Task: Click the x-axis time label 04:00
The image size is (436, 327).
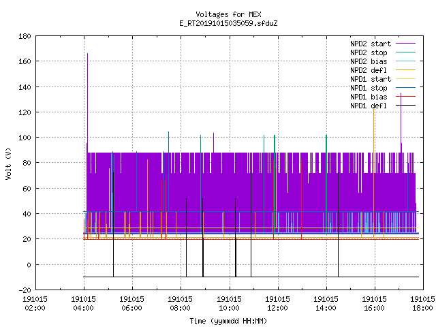Action: point(83,308)
